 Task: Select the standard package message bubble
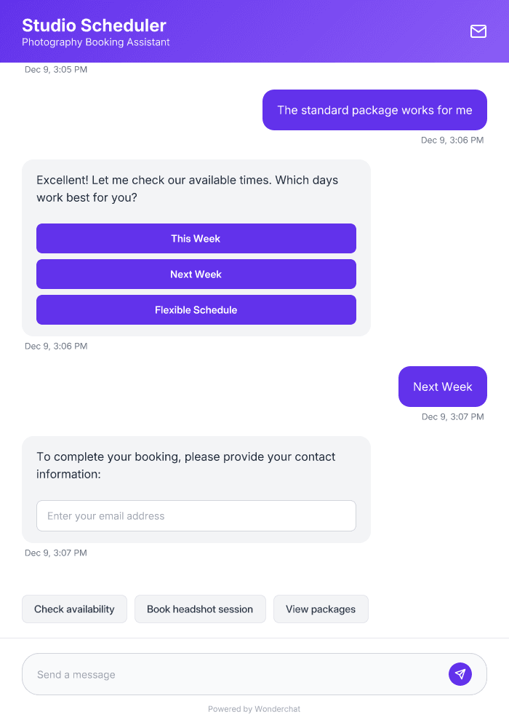pyautogui.click(x=374, y=110)
